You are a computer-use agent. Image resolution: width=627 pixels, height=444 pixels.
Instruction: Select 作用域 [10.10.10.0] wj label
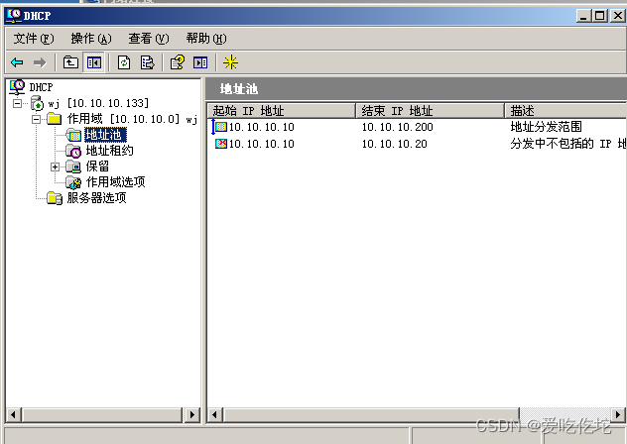tap(132, 119)
